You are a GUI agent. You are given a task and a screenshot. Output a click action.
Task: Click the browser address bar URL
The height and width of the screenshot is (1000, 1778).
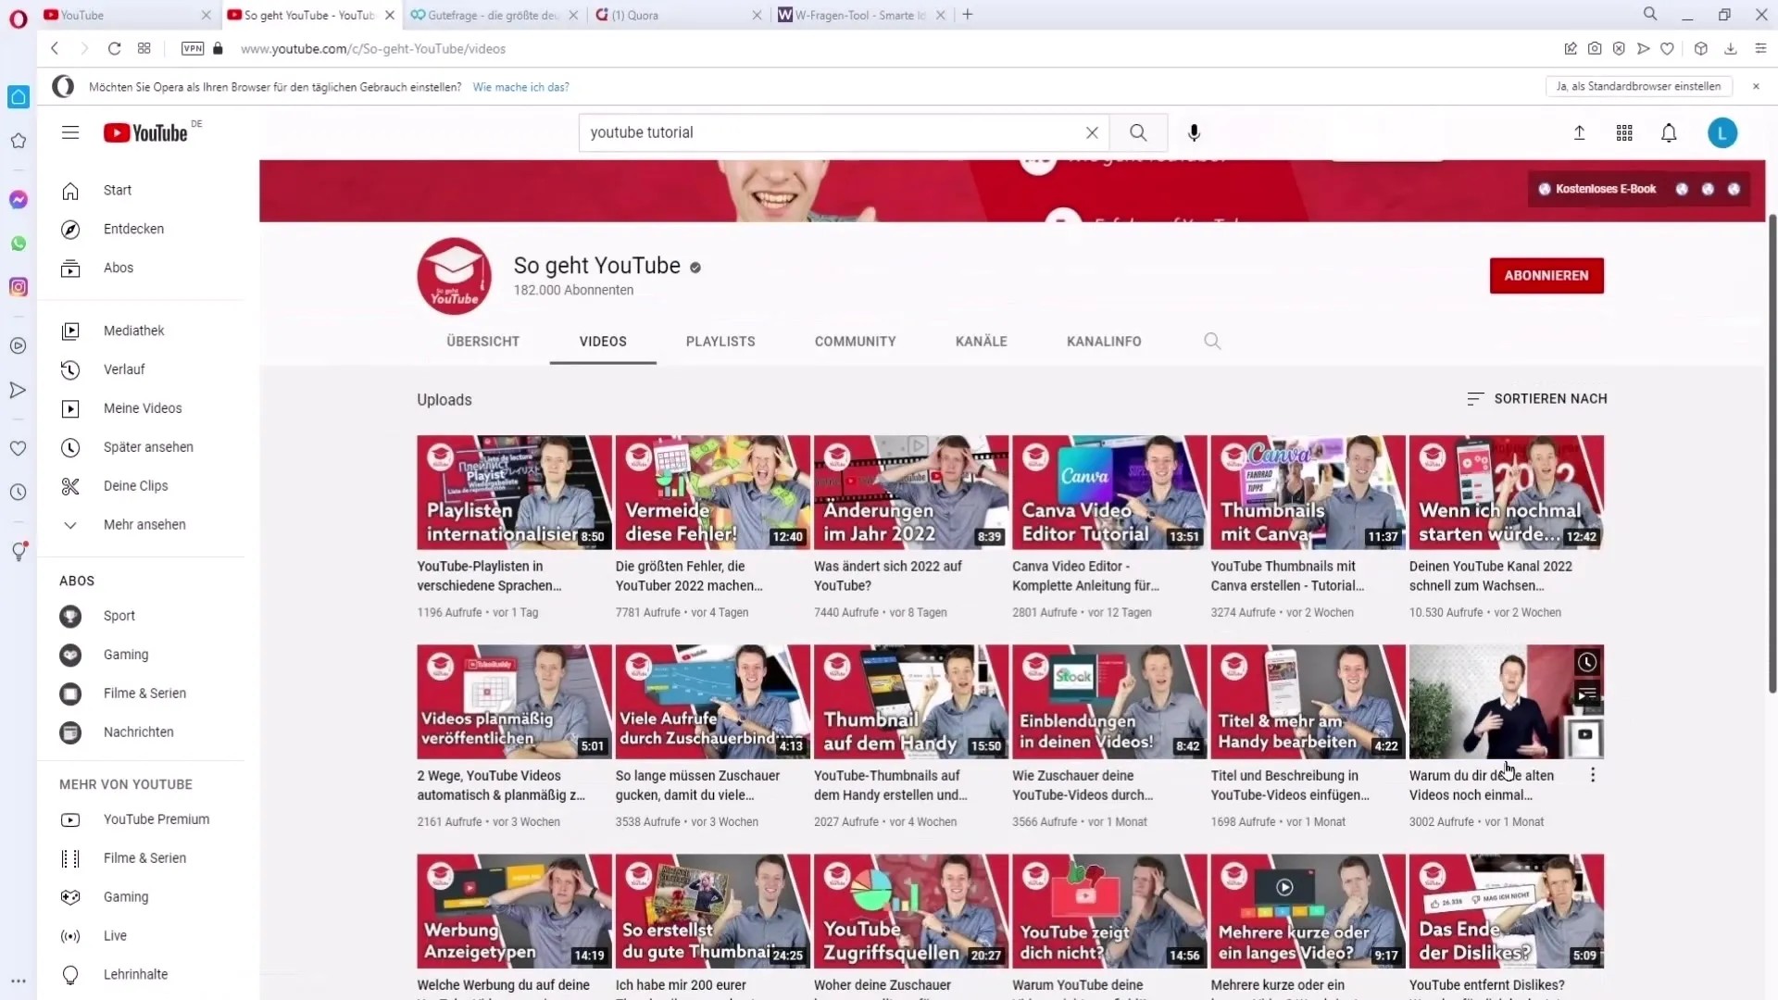[373, 48]
